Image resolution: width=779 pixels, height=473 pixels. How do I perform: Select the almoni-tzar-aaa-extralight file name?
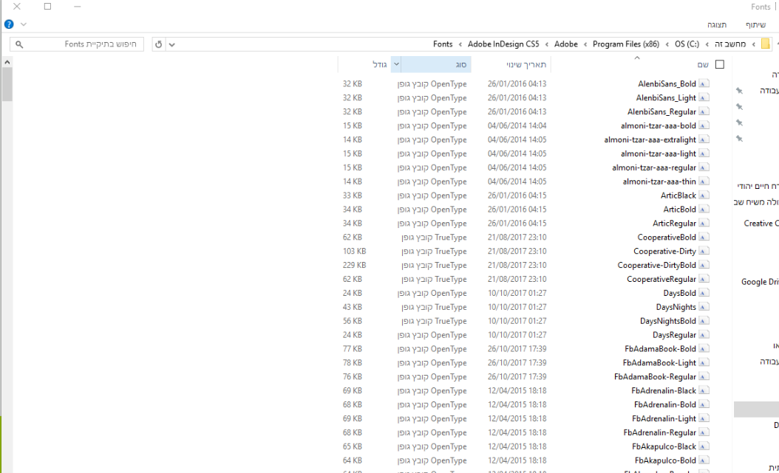[650, 139]
